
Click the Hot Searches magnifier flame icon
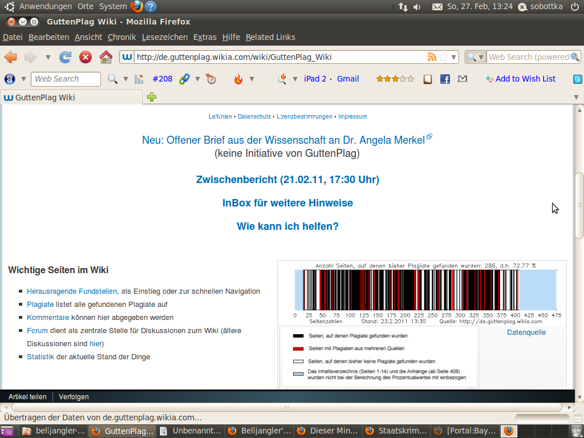(x=282, y=79)
